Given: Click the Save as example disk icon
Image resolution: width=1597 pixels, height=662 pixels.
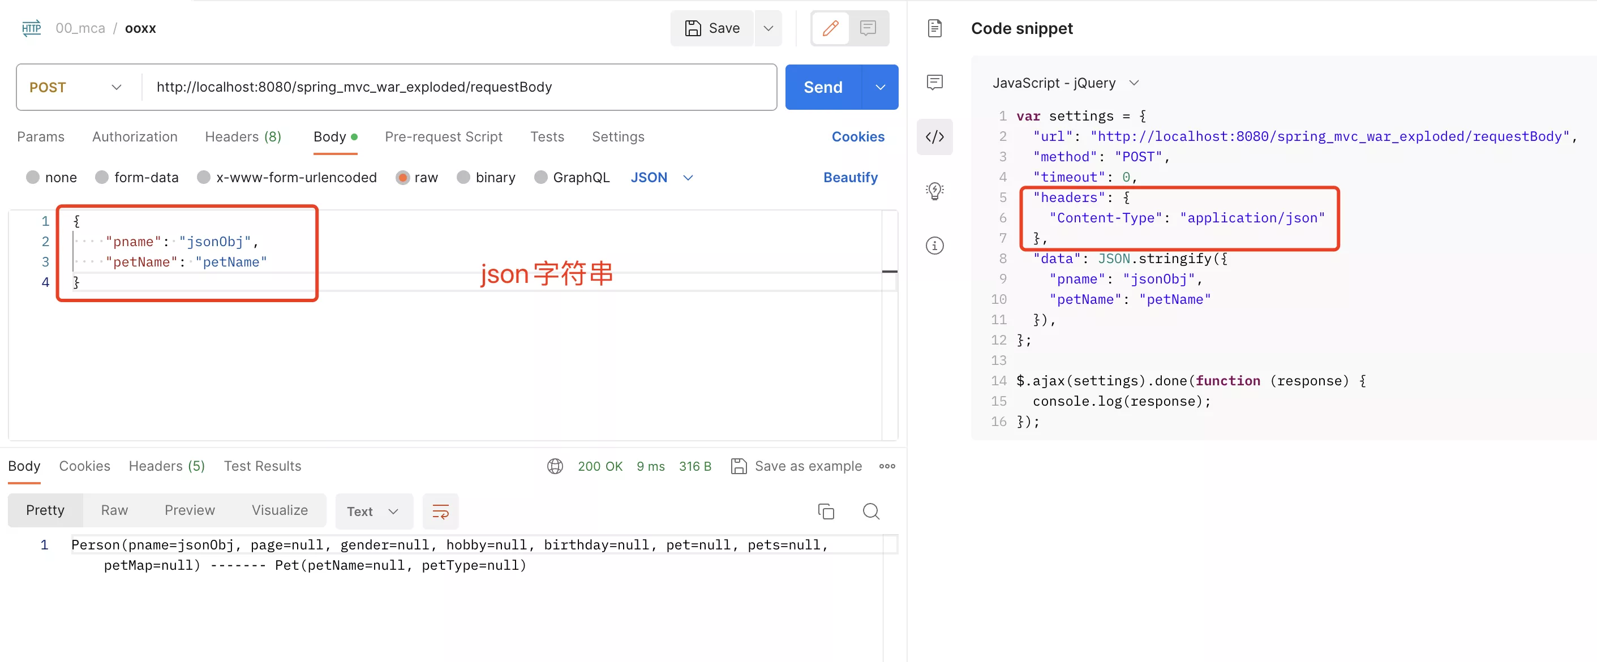Looking at the screenshot, I should [739, 466].
